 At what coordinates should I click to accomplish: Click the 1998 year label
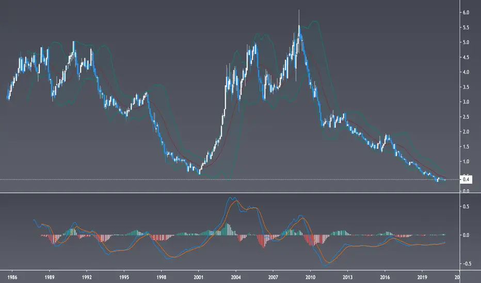[162, 277]
